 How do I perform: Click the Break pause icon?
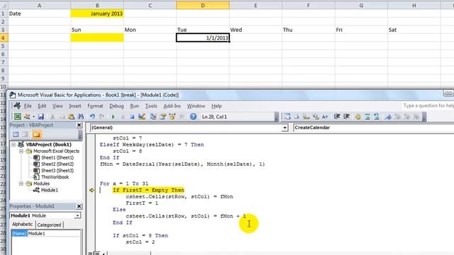pos(123,116)
